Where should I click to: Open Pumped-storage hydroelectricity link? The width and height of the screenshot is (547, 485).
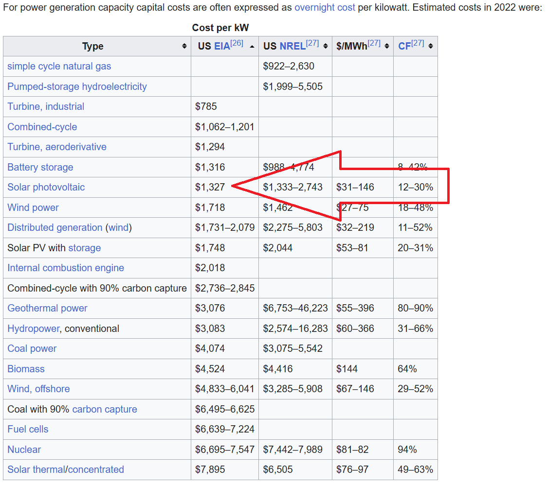(77, 87)
